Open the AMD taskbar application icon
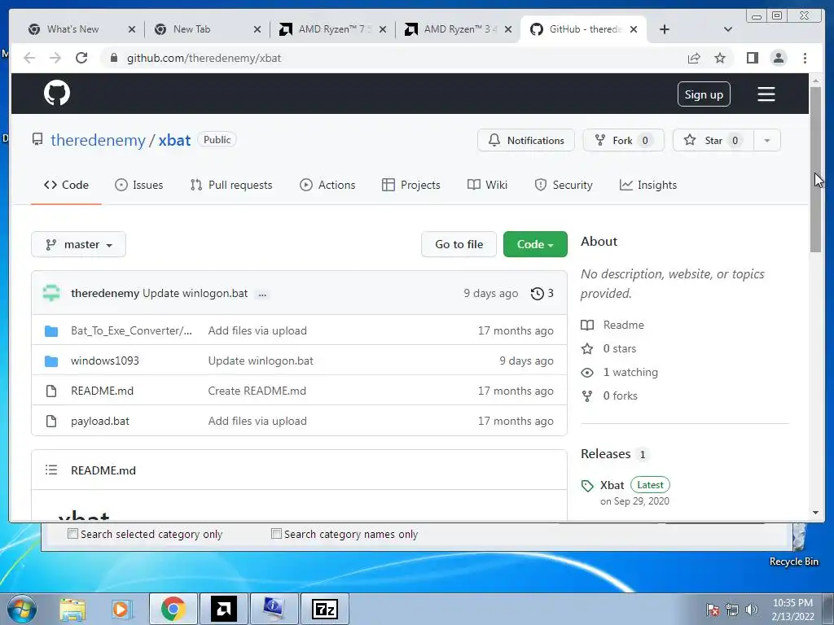The width and height of the screenshot is (834, 625). (x=223, y=609)
